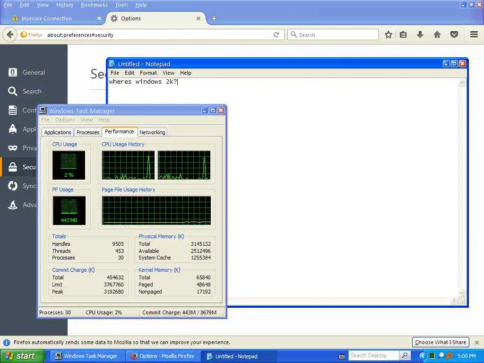Click Kernel Memory Nonpaged value 17192
Viewport: 484px width, 363px height.
coord(204,292)
